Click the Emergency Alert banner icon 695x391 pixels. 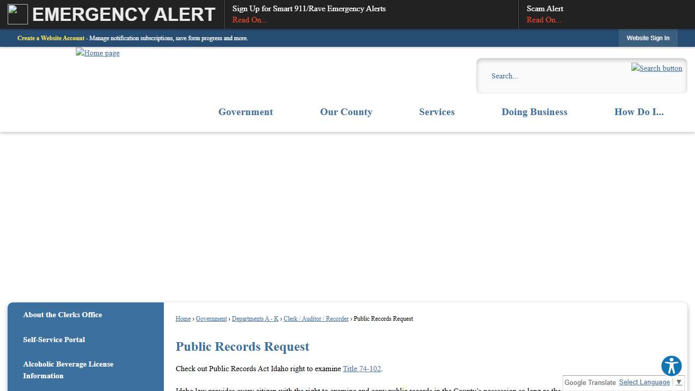[17, 14]
